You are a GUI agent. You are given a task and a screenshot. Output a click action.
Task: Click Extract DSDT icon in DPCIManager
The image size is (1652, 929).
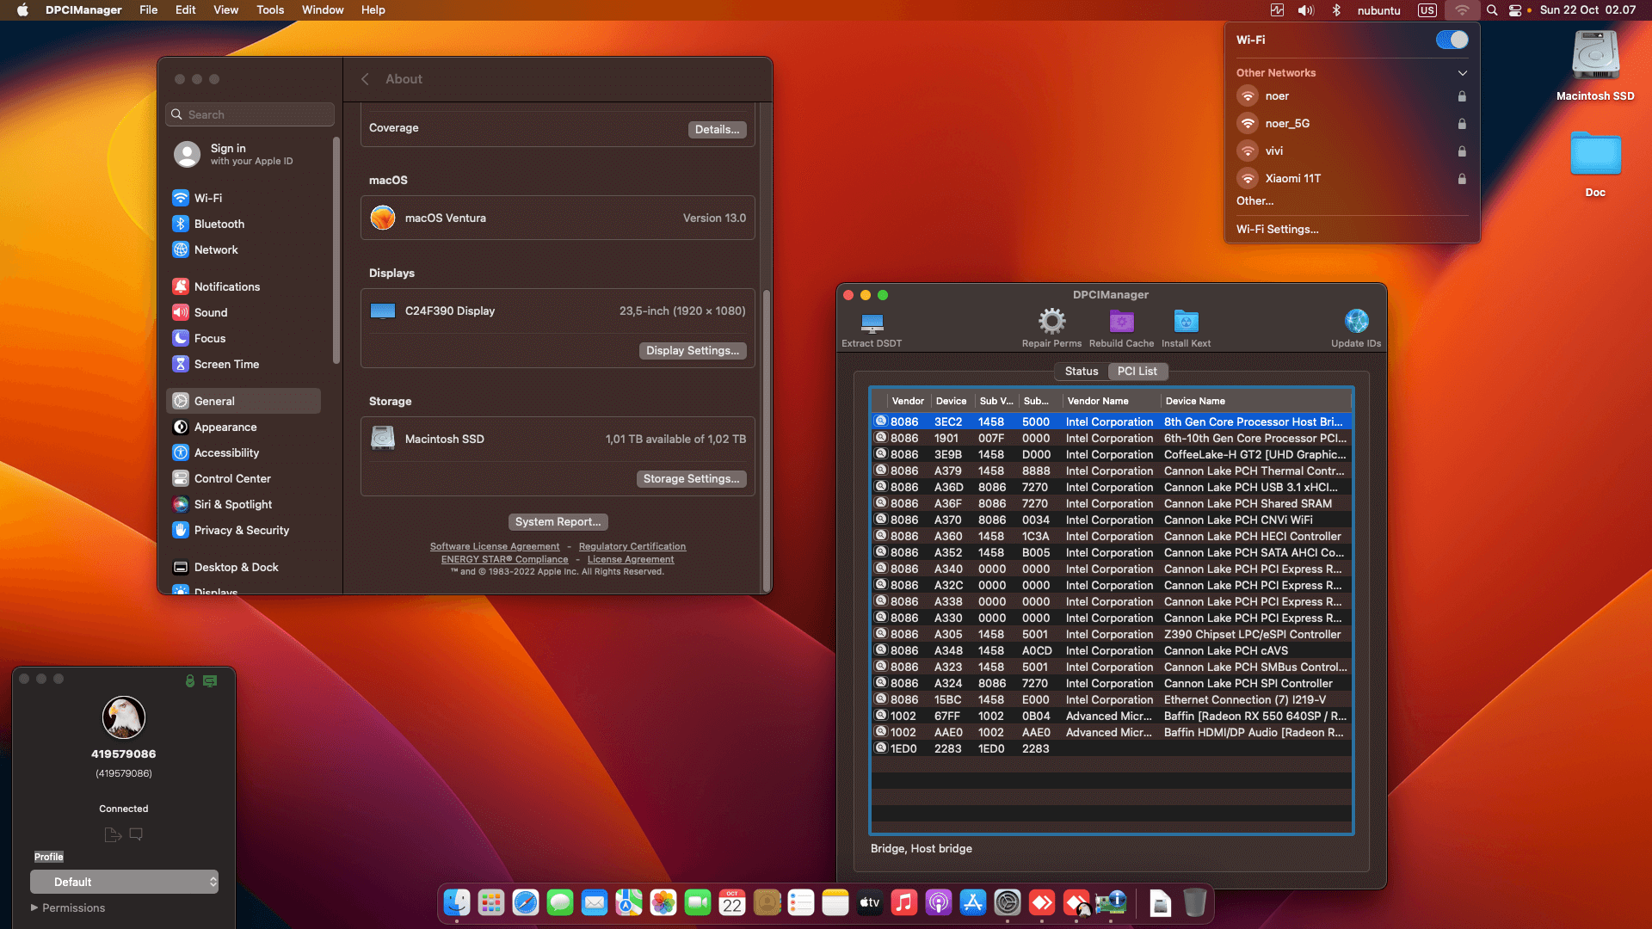(x=872, y=323)
